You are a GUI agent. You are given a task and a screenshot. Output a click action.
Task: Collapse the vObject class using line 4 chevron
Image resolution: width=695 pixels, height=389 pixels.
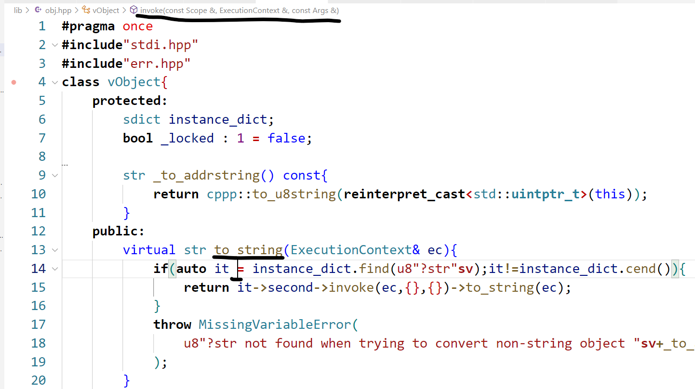(x=54, y=82)
